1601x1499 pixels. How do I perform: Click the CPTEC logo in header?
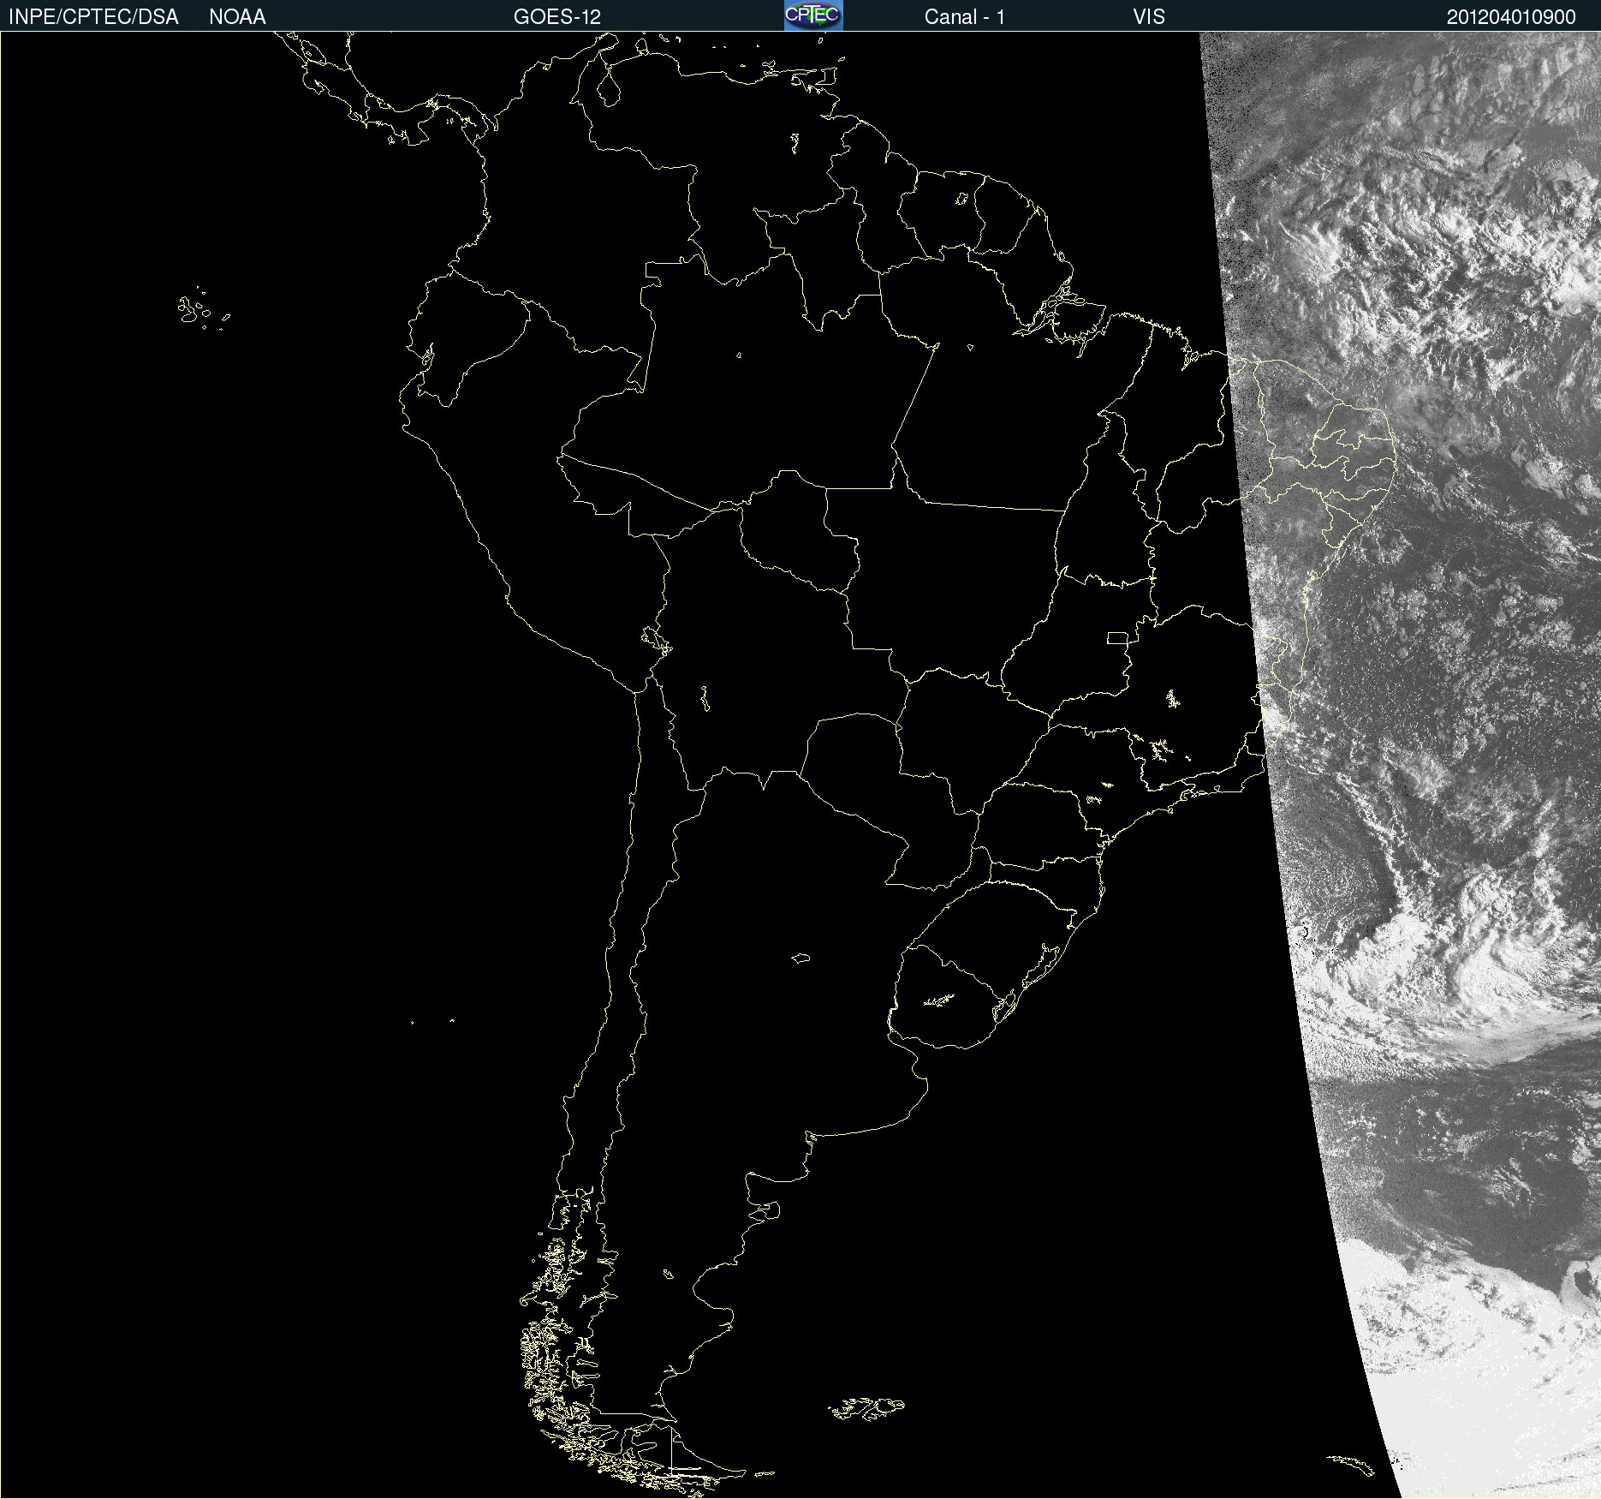pyautogui.click(x=813, y=15)
